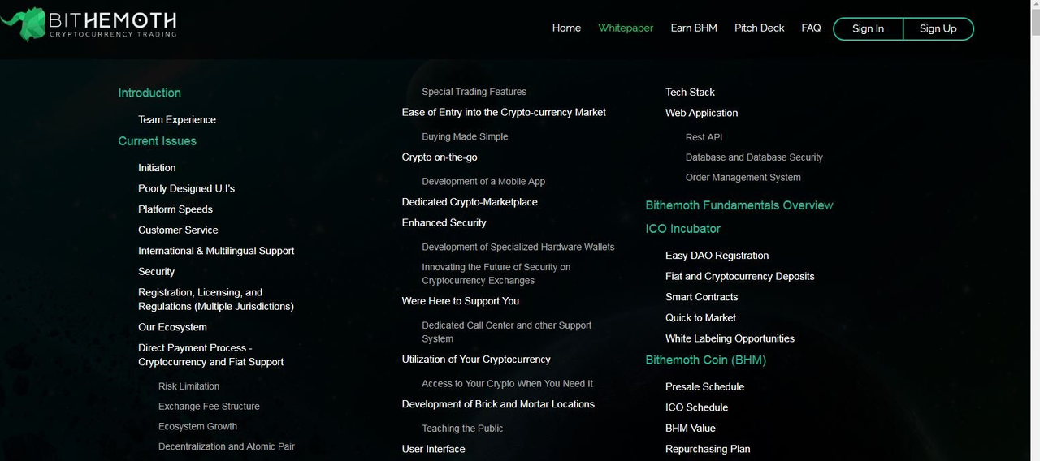Open the FAQ page

pos(811,28)
